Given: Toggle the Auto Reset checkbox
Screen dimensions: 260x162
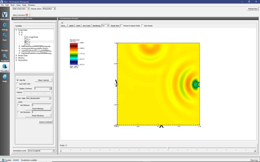Looking at the screenshot, I should (142, 26).
